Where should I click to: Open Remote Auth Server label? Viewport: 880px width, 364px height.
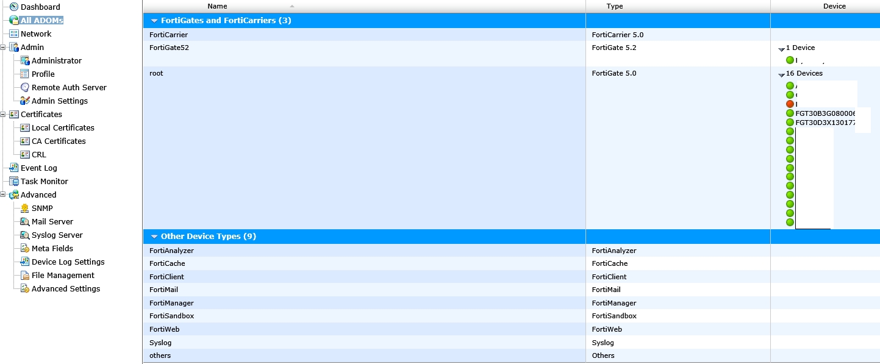tap(69, 87)
